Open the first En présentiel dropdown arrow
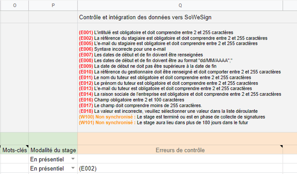The width and height of the screenshot is (297, 174). pyautogui.click(x=73, y=159)
